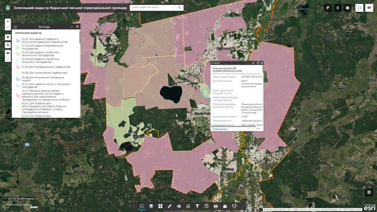Screen dimensions: 377x212
Task: Click the 'Земельний кадастр' legend heading
Action: coord(28,33)
